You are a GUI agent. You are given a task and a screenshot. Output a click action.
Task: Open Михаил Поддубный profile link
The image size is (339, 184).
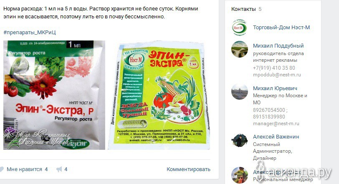click(278, 46)
